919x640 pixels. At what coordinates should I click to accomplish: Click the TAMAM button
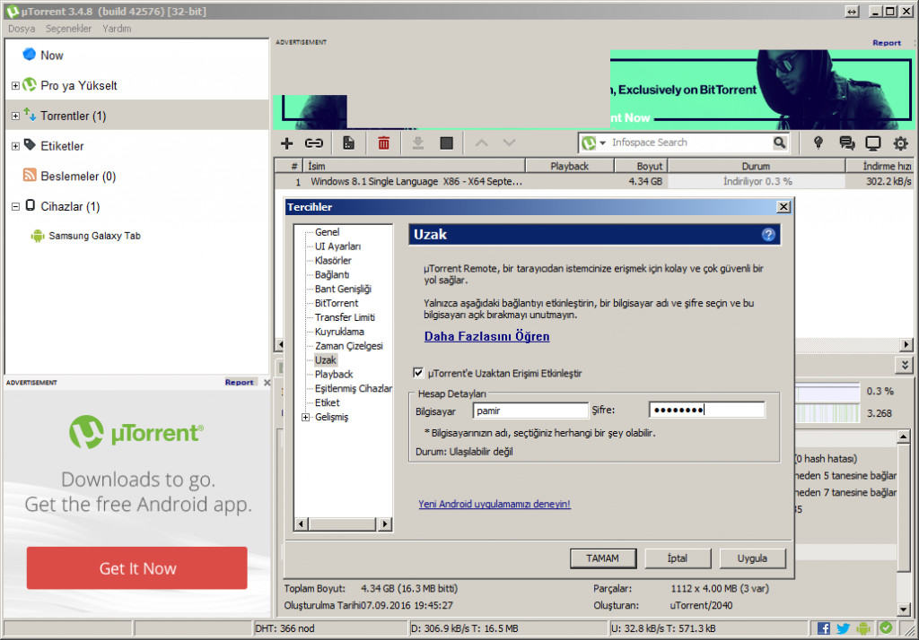coord(602,558)
